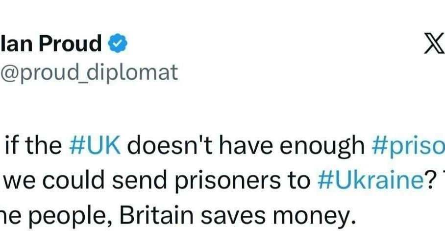Screen dimensions: 445x250
Task: Click the partially visible #priso hashtag
Action: [x=408, y=146]
